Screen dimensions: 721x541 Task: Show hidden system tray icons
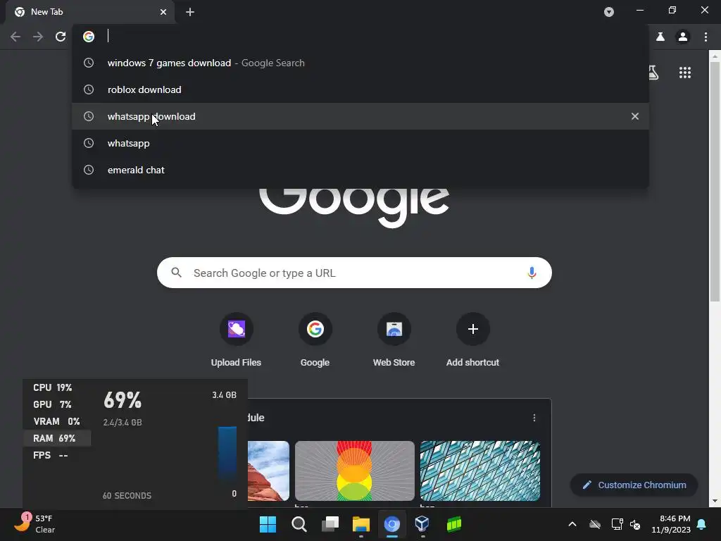(572, 524)
